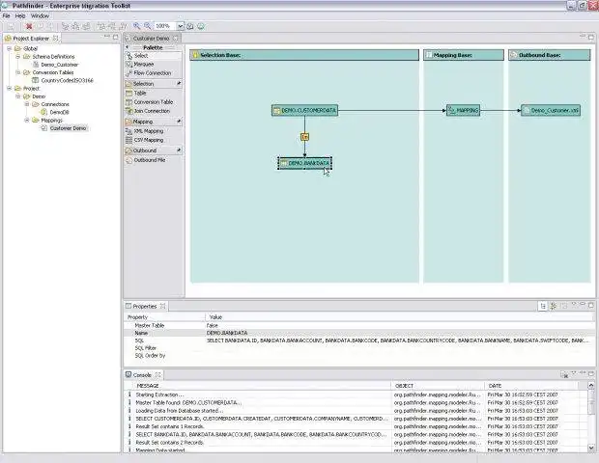Select Demo_Customer in the tree
This screenshot has height=463, width=599.
point(59,65)
